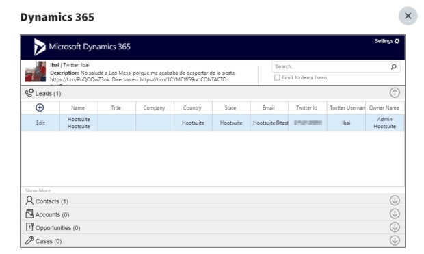Select the Hootsuite@test email cell

tap(269, 123)
